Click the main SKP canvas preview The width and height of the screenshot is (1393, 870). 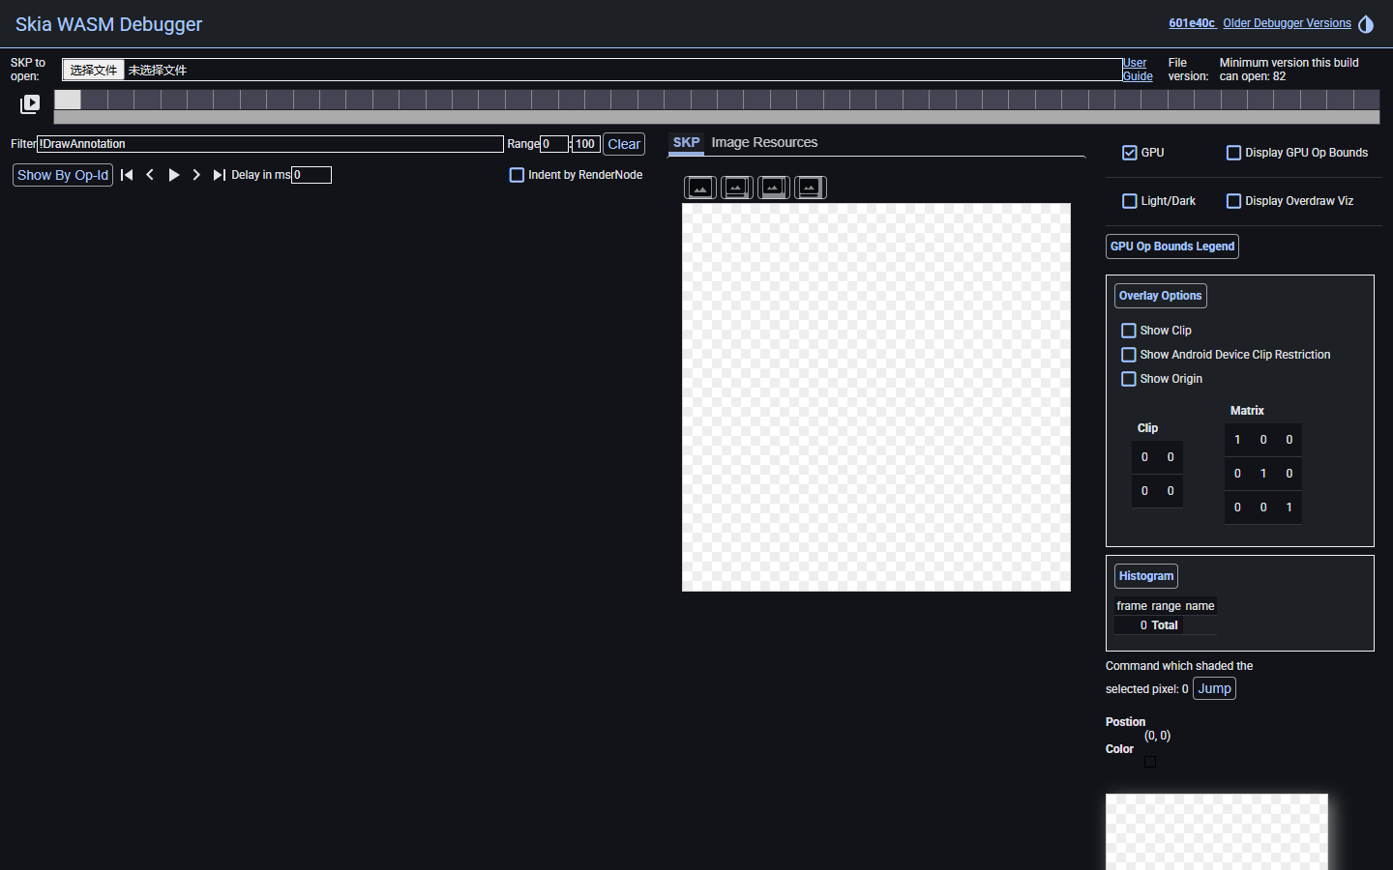[x=876, y=397]
